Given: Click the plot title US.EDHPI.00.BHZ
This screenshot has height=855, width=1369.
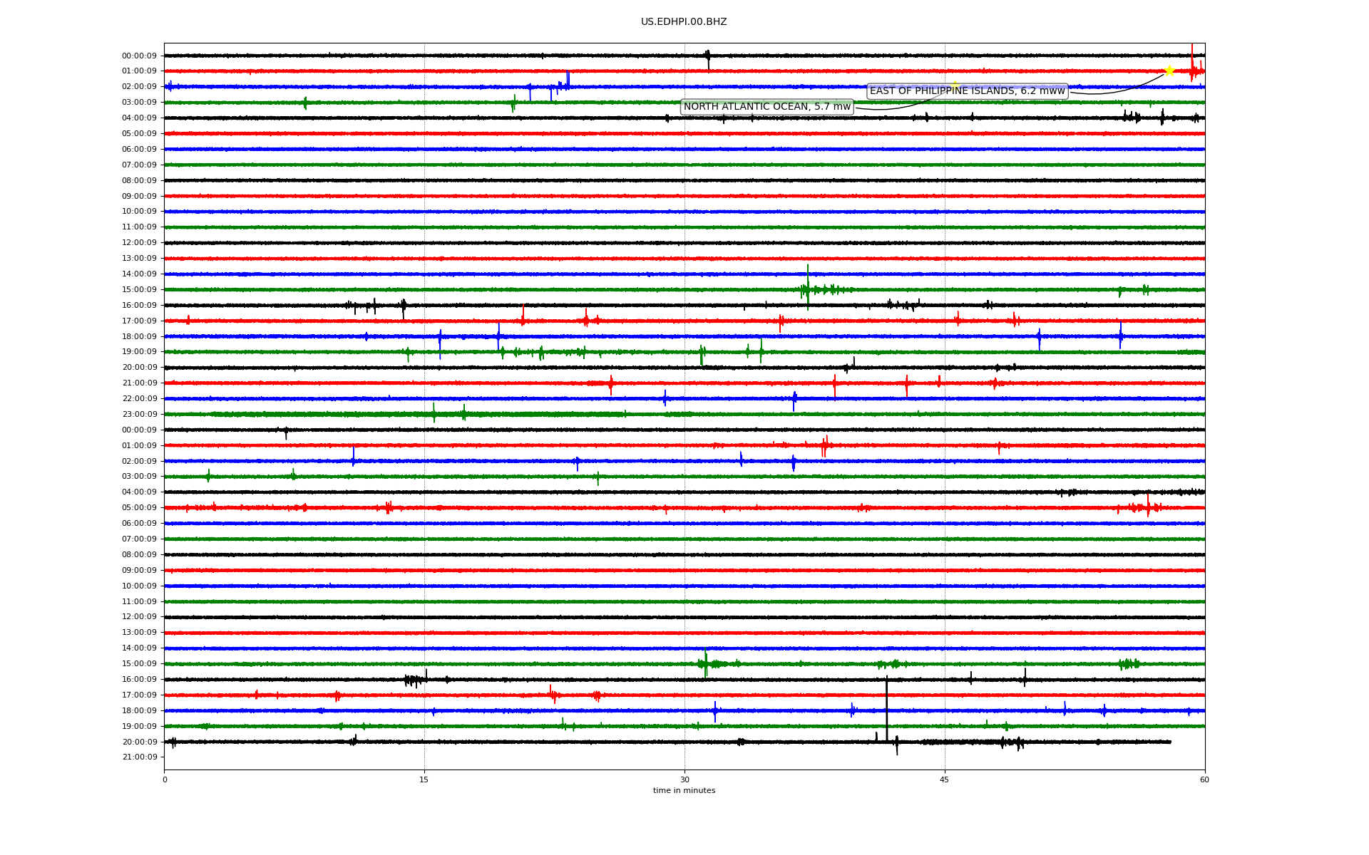Looking at the screenshot, I should pyautogui.click(x=684, y=22).
